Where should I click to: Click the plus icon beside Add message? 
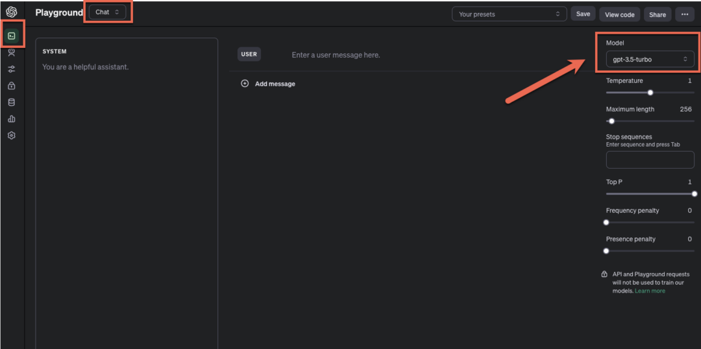pos(245,84)
